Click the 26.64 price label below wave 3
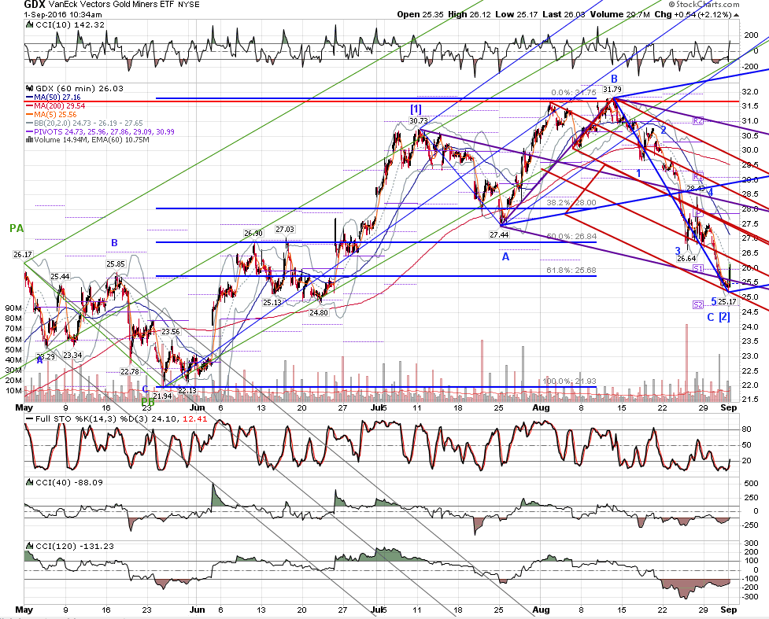The height and width of the screenshot is (619, 769). (x=686, y=258)
